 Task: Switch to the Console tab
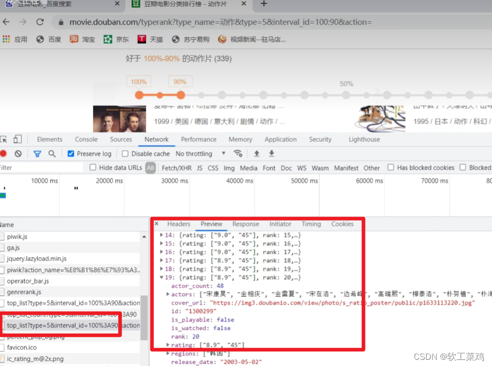(x=86, y=139)
